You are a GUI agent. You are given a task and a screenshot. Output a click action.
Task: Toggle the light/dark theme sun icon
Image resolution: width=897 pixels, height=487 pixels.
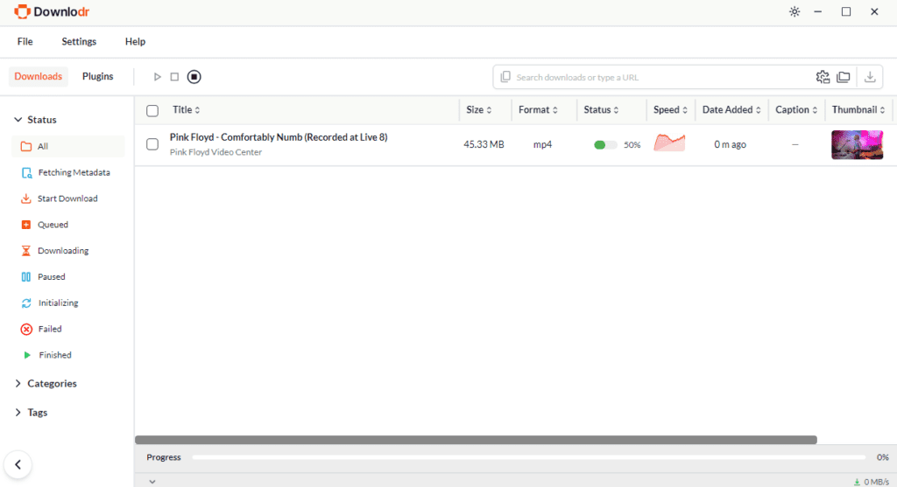coord(795,11)
